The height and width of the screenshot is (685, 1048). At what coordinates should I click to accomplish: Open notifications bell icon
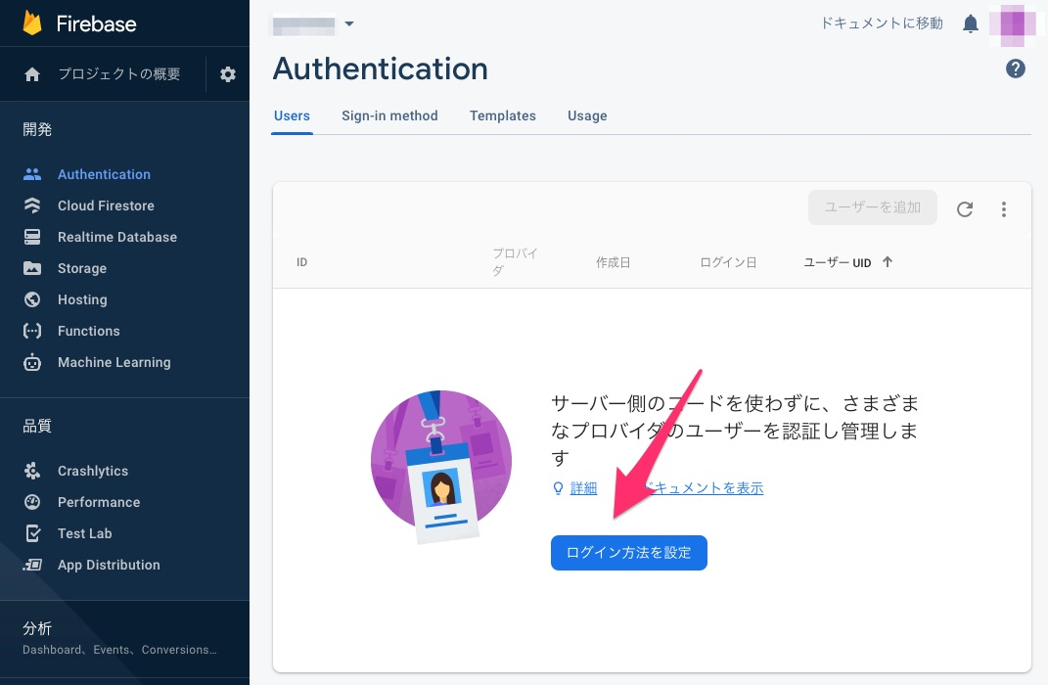971,24
